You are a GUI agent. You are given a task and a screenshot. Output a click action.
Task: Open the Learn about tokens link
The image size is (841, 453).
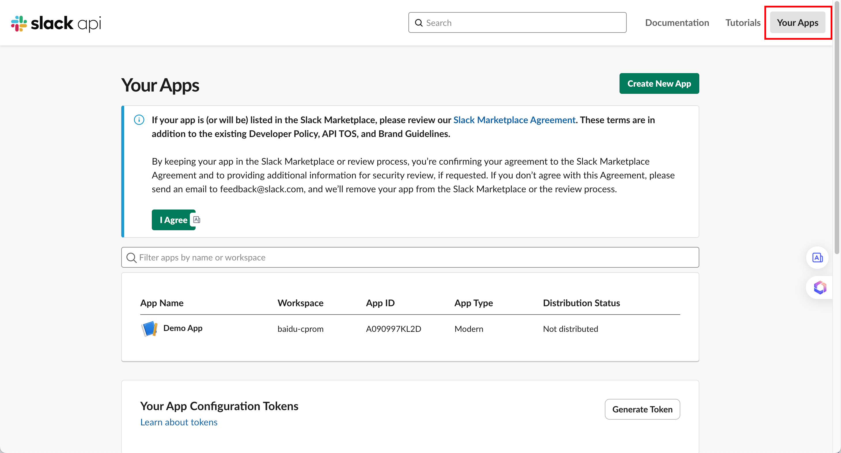[179, 422]
